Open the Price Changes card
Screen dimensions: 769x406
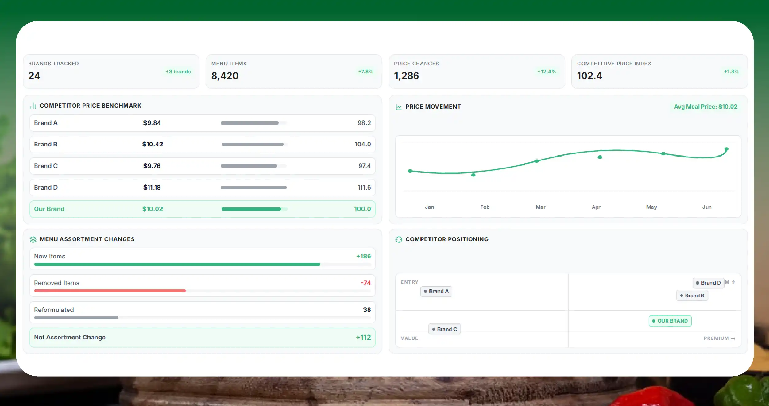click(477, 72)
